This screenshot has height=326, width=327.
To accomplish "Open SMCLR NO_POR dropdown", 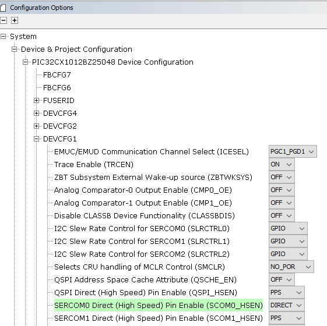I will point(291,267).
